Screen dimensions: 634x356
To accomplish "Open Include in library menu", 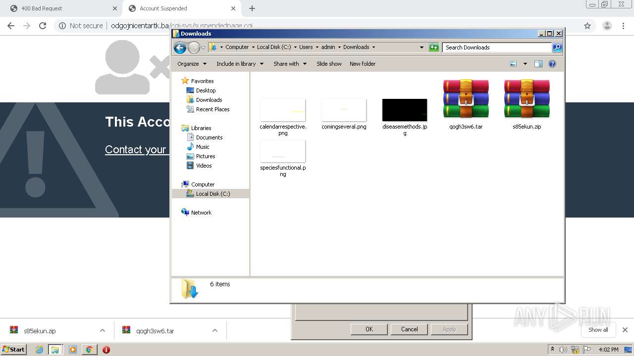I will [x=240, y=64].
